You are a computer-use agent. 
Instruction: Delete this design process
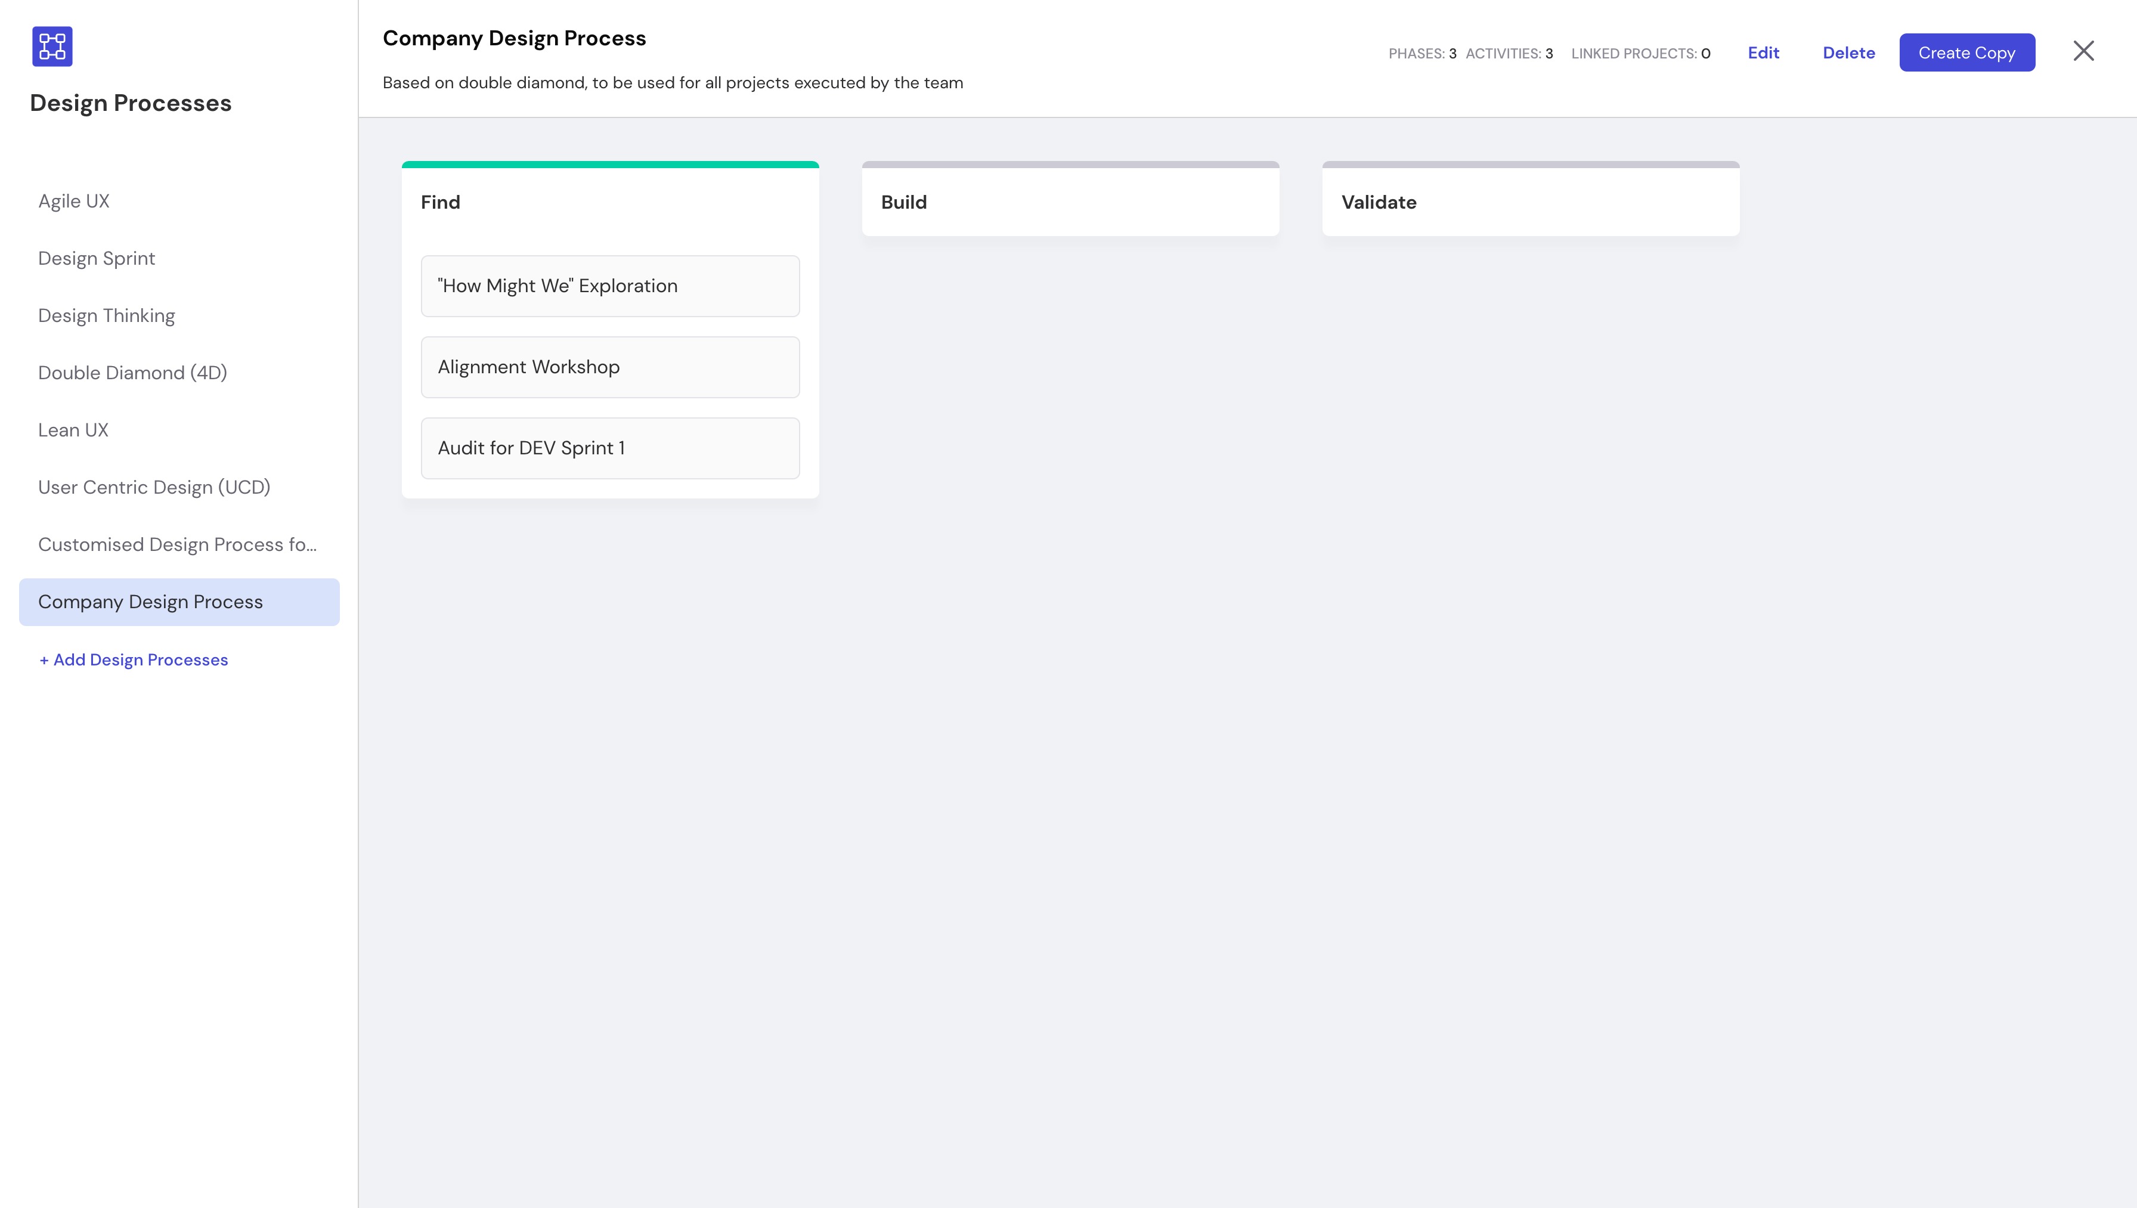click(1848, 53)
